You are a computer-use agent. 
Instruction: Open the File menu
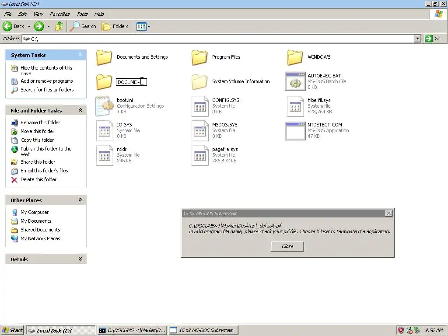tap(8, 14)
